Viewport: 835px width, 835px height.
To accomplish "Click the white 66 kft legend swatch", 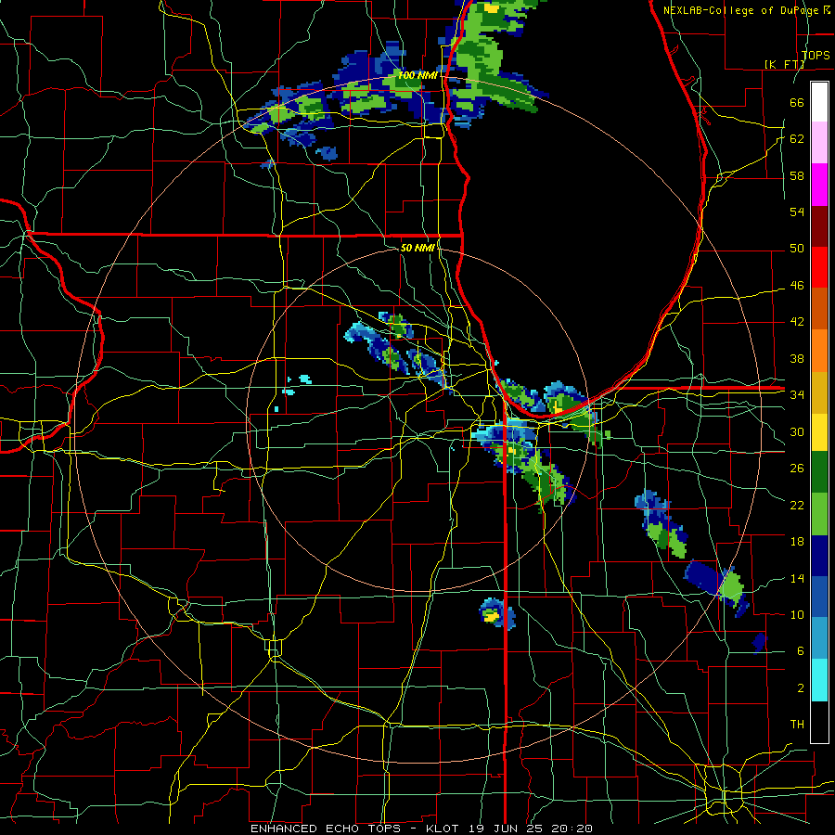I will 819,102.
